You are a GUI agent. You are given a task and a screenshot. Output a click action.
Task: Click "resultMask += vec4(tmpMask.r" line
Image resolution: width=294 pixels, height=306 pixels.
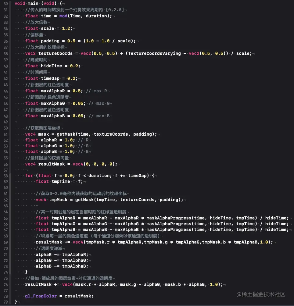154,242
